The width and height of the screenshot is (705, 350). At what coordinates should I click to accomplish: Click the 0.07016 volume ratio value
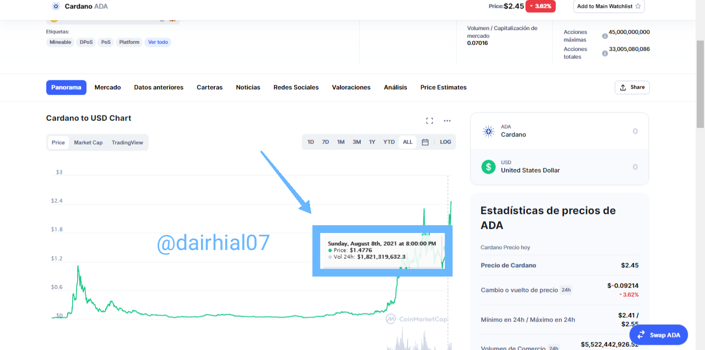478,43
